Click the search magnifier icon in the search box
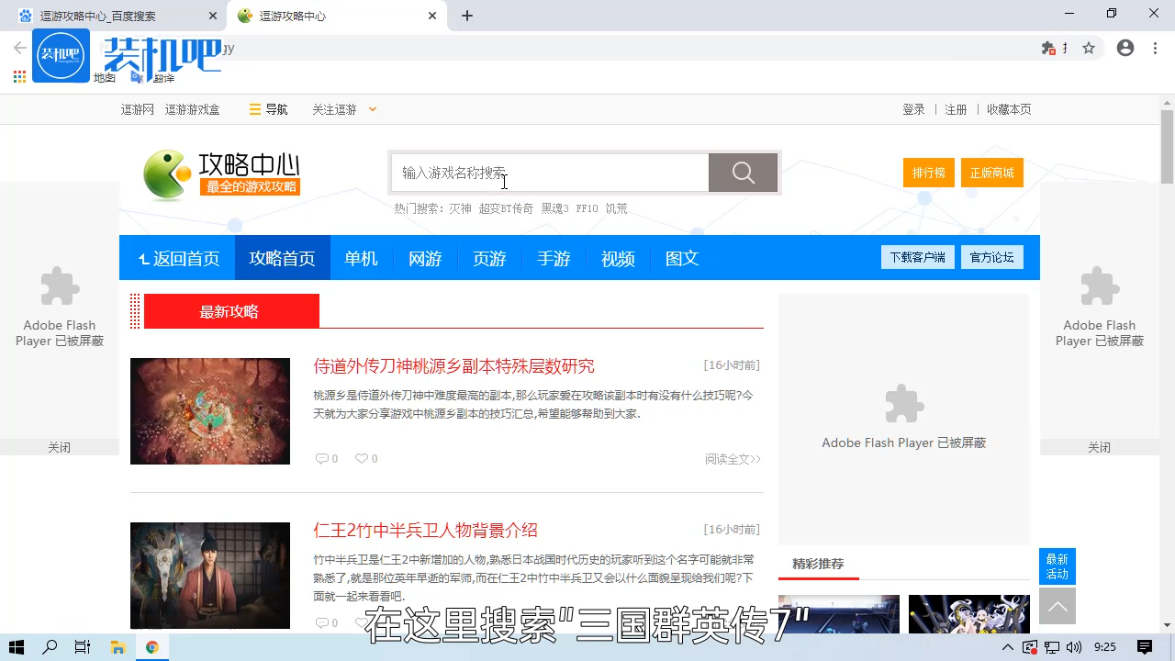 743,172
